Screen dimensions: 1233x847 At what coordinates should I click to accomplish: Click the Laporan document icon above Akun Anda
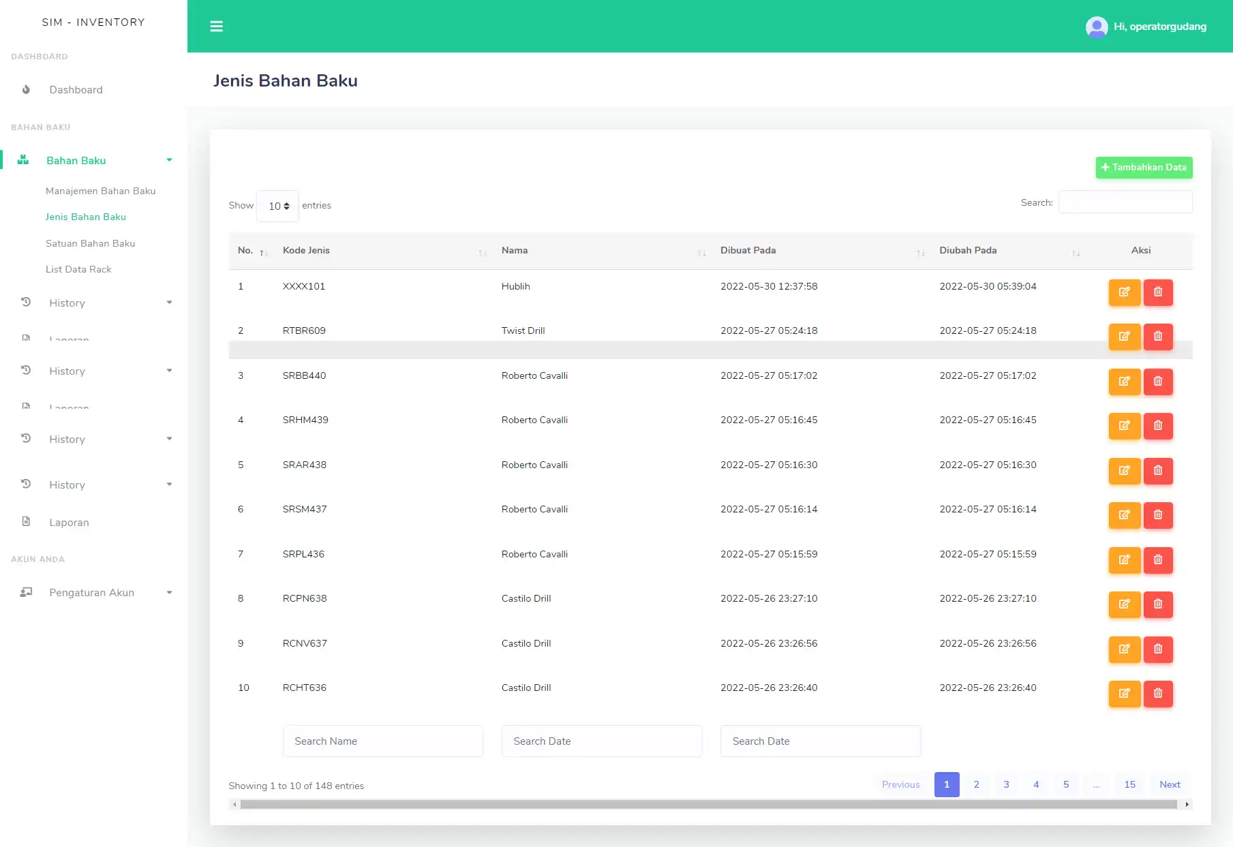[26, 521]
